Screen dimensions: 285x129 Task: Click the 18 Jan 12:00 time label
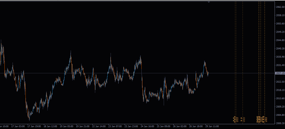[50, 126]
